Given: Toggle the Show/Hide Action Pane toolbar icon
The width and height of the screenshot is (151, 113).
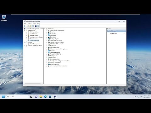Looking at the screenshot, I should tap(38, 26).
